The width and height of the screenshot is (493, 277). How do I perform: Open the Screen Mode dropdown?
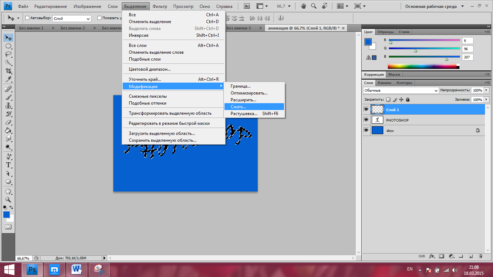(361, 6)
